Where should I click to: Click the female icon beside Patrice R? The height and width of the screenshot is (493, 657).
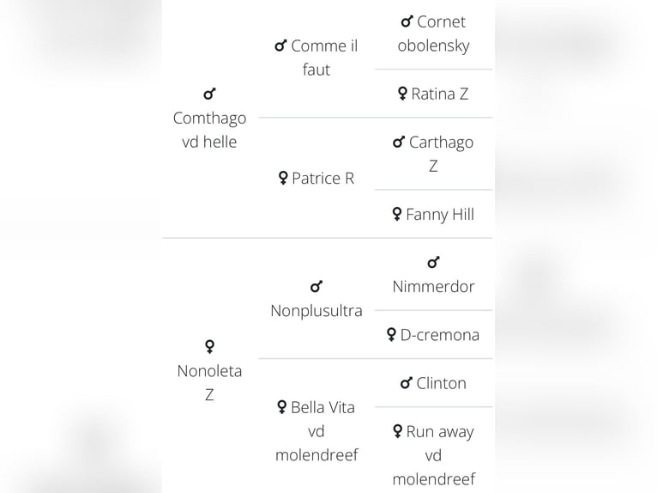click(282, 179)
